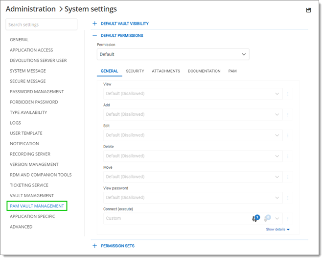Open Devolutions Server User settings
324x260 pixels.
(38, 60)
